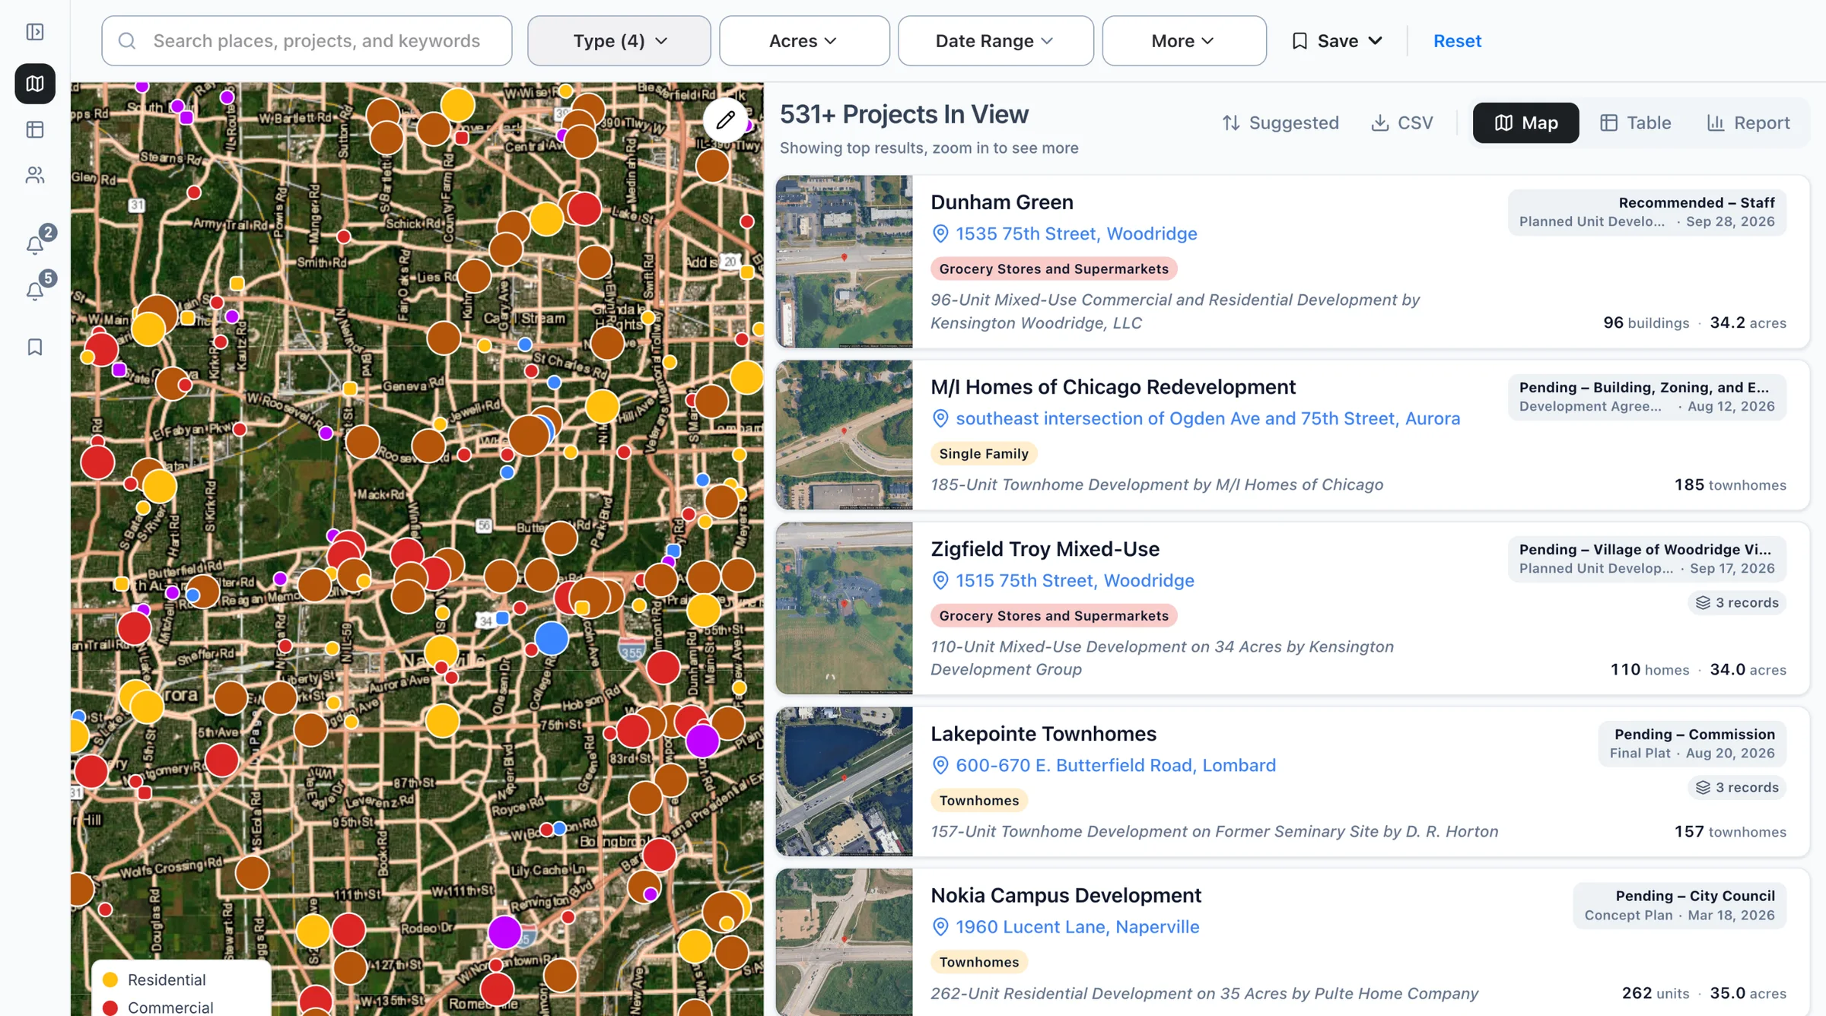Open Nokia Campus Development aerial thumbnail
The image size is (1826, 1016).
[844, 942]
